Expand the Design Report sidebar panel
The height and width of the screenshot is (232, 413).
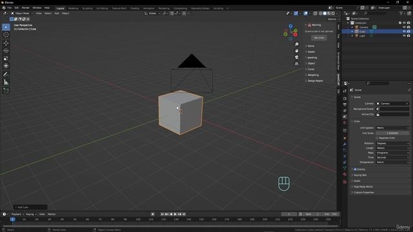pos(315,81)
